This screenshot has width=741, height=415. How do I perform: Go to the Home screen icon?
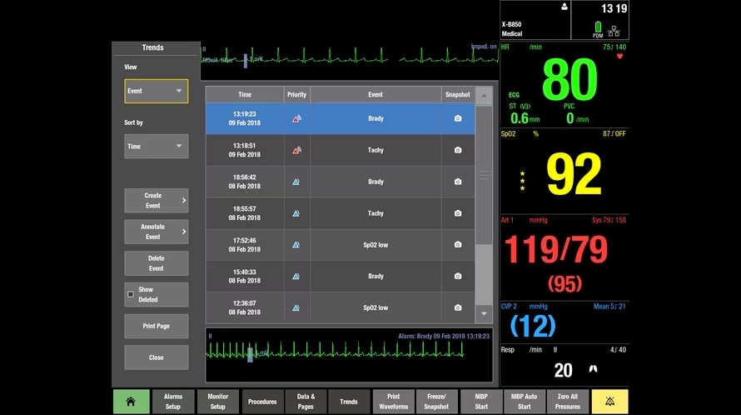pos(131,402)
